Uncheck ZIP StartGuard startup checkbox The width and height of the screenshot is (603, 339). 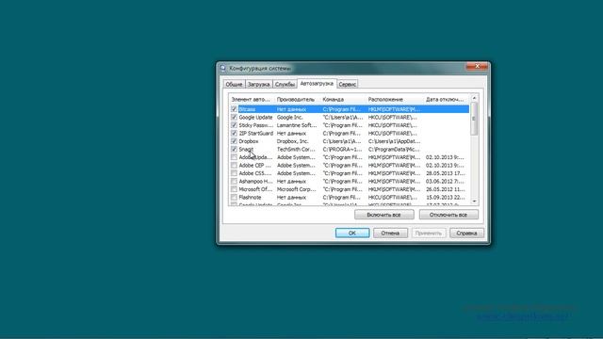point(234,134)
